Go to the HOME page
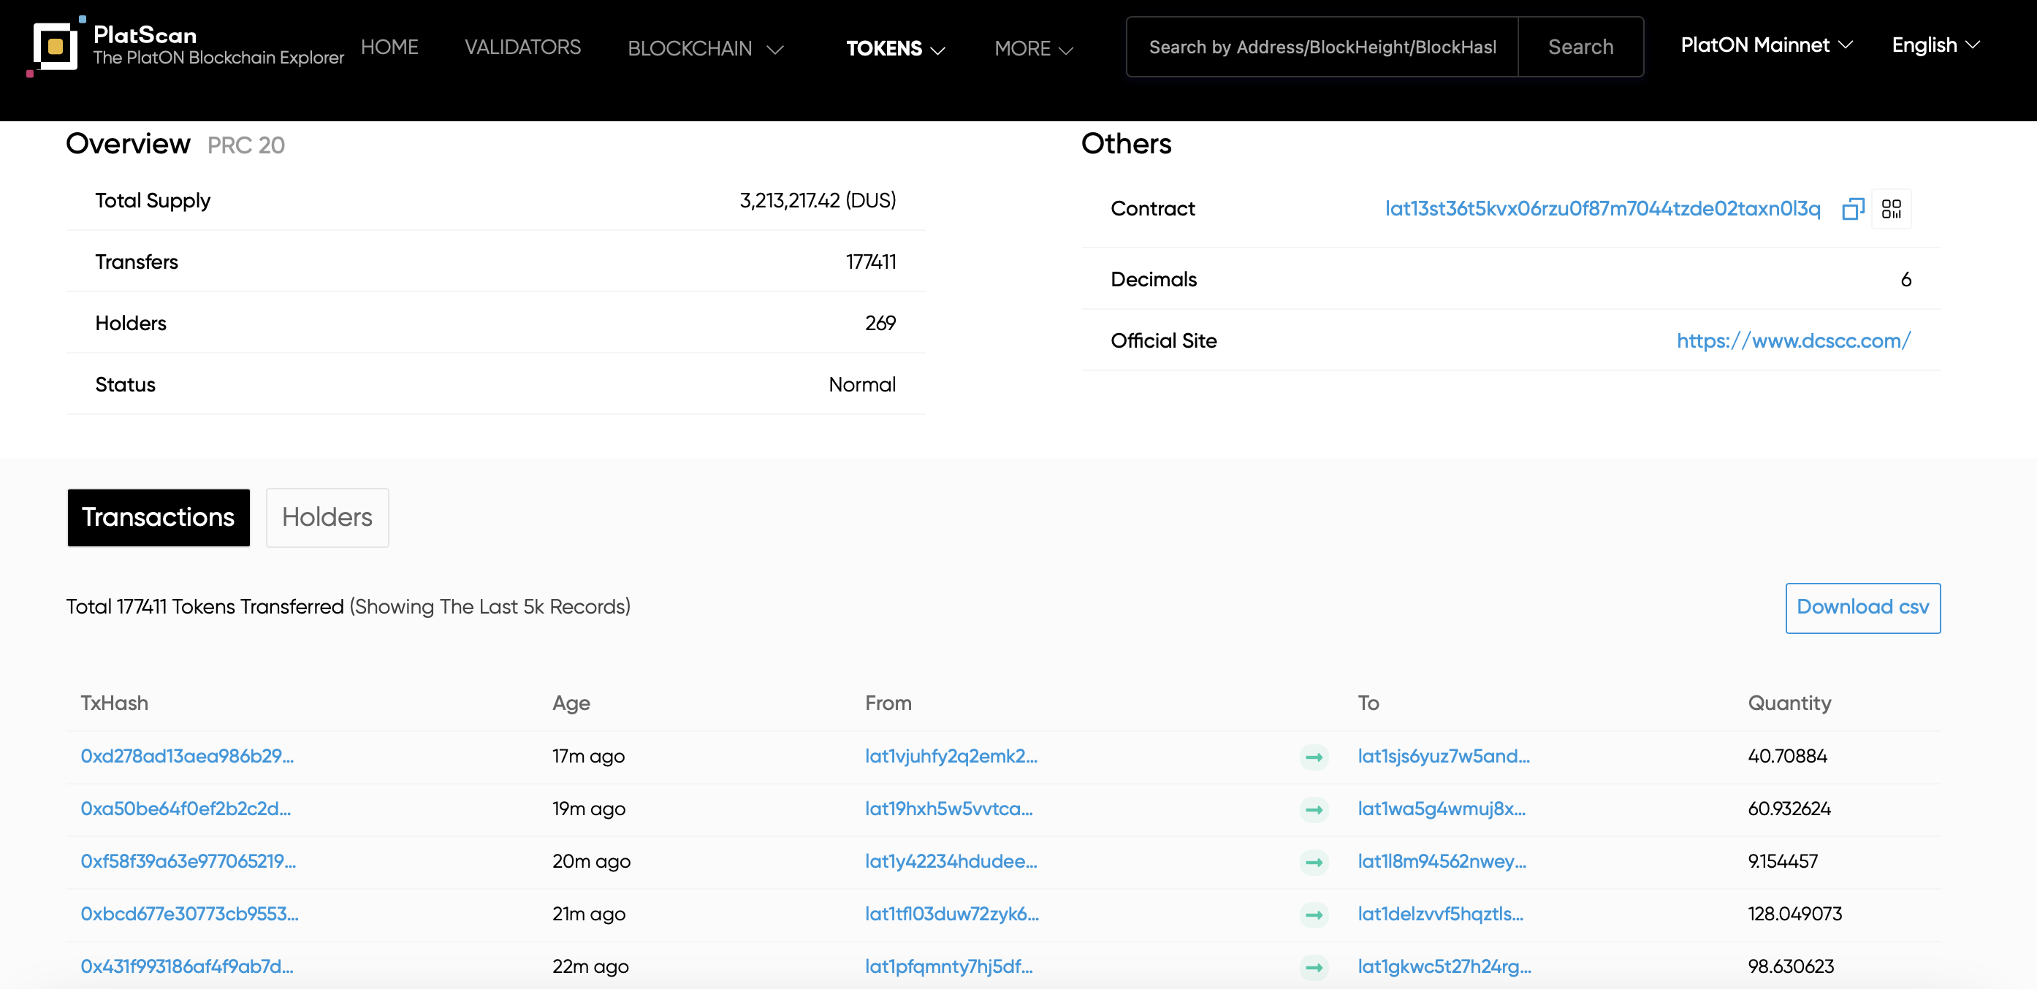 tap(389, 47)
